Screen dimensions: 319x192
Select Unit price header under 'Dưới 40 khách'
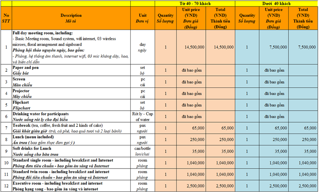click(274, 18)
